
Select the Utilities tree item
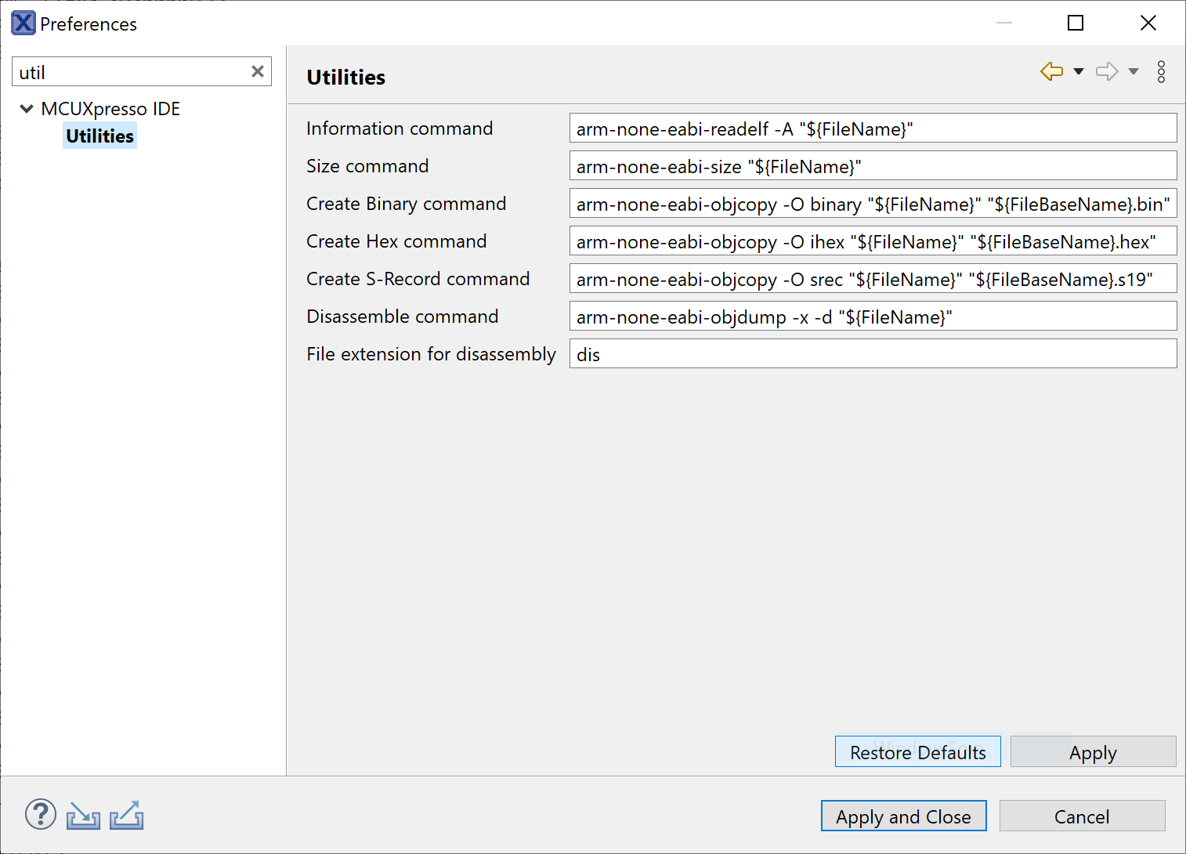(100, 136)
